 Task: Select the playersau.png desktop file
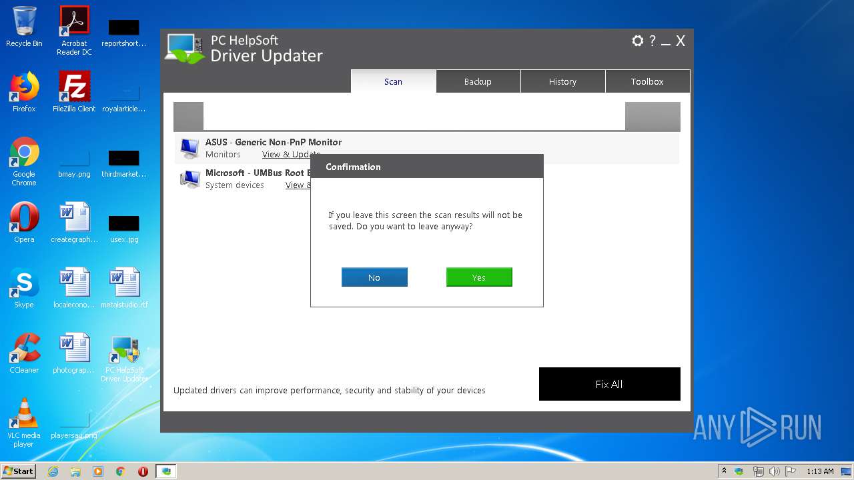point(74,425)
